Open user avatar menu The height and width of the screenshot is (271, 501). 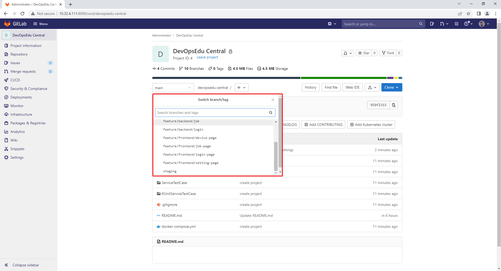pyautogui.click(x=484, y=24)
